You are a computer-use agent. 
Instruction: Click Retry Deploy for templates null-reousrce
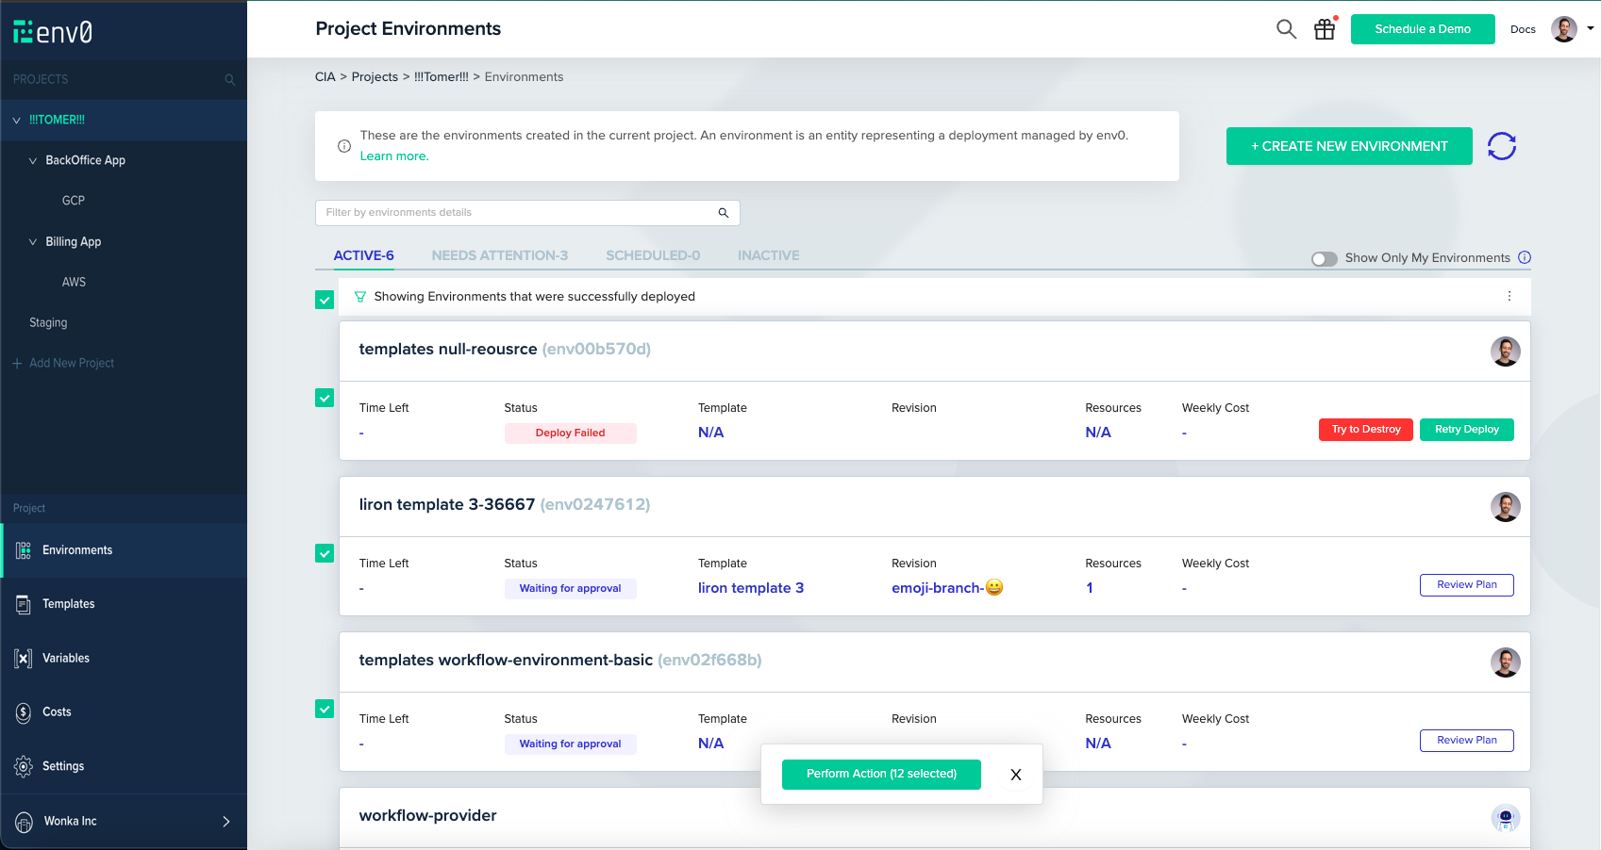(x=1466, y=430)
